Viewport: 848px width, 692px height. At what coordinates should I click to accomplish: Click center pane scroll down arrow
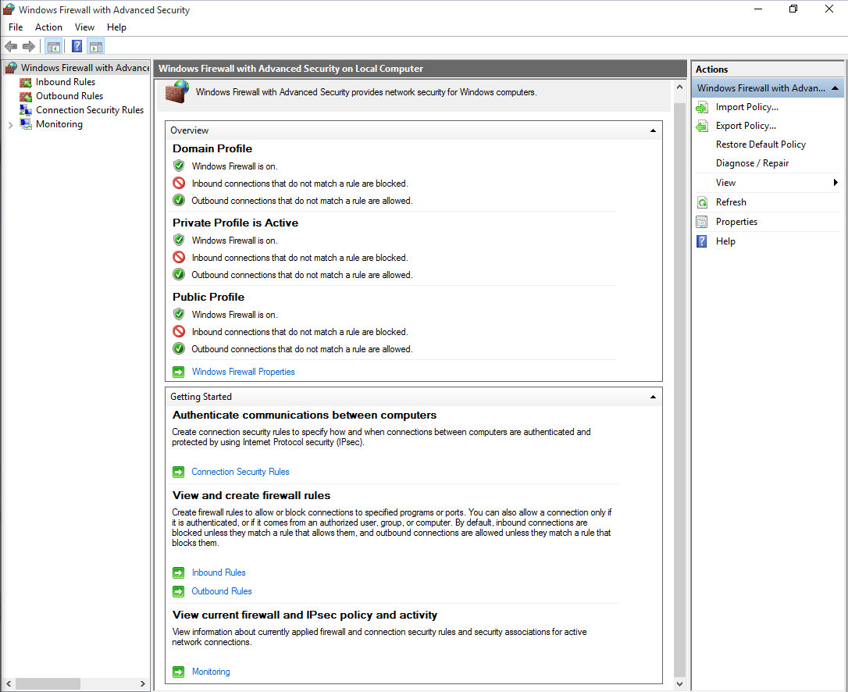(680, 684)
